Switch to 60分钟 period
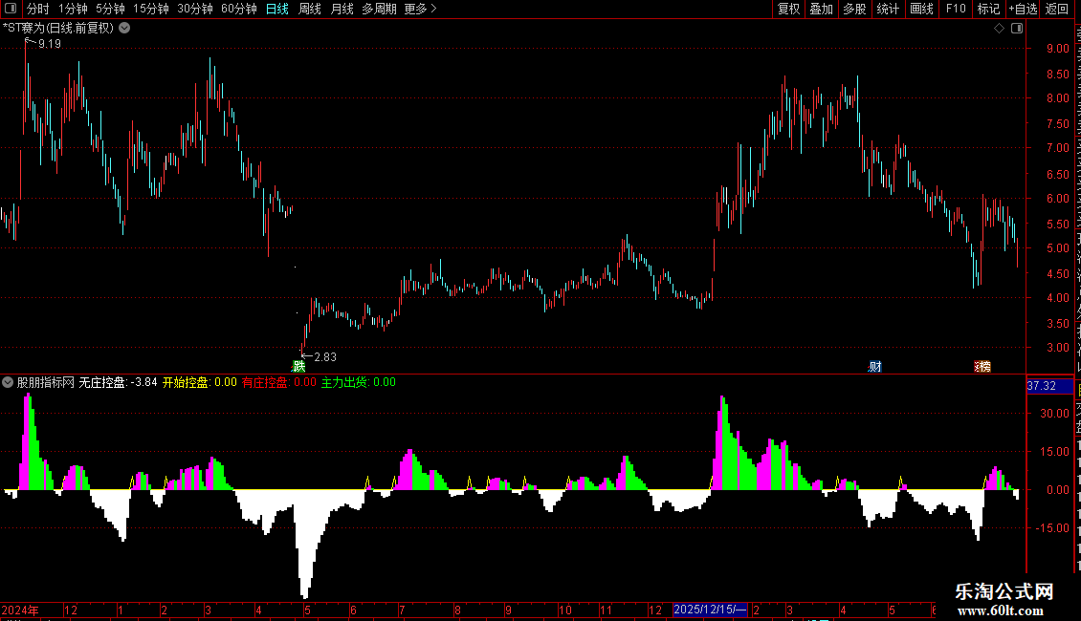The width and height of the screenshot is (1081, 621). coord(239,9)
